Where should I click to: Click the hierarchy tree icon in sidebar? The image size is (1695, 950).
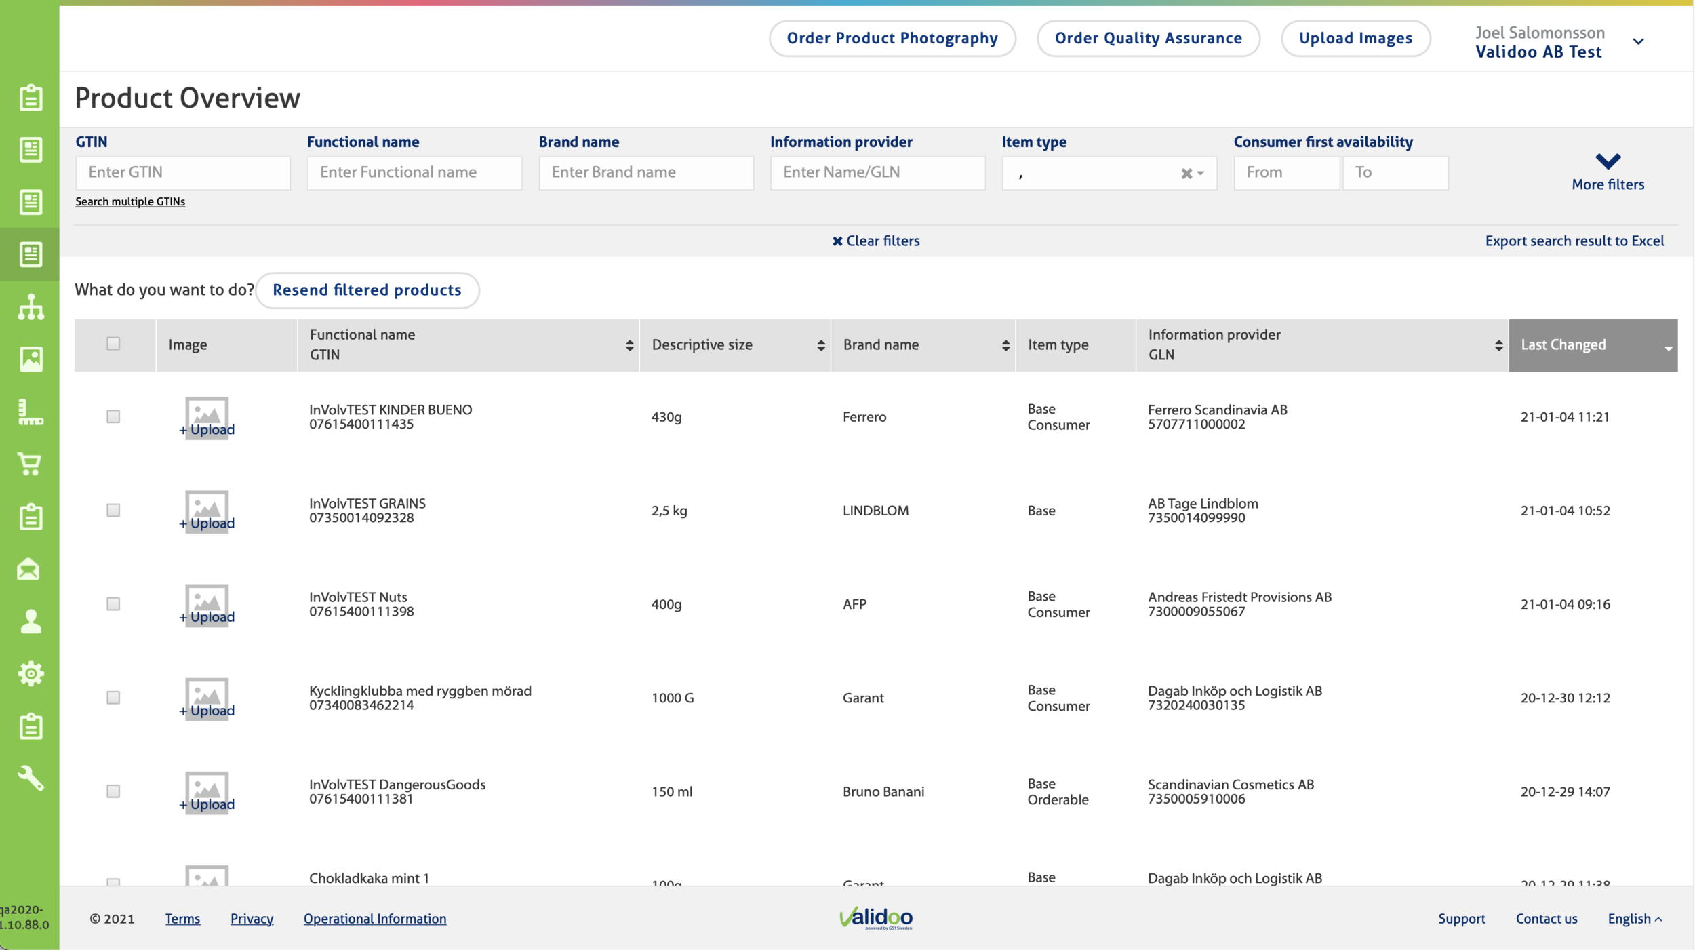(x=31, y=307)
